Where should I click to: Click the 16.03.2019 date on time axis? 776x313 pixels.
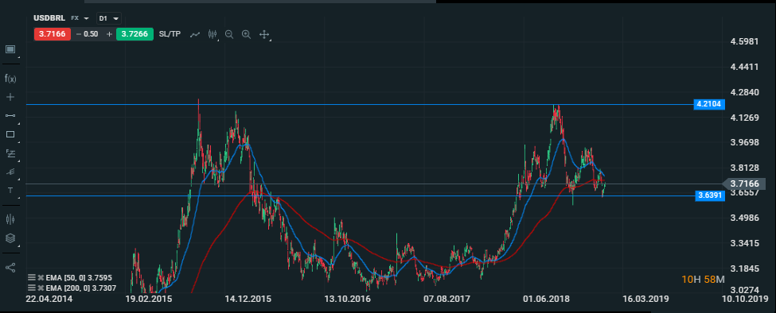645,299
